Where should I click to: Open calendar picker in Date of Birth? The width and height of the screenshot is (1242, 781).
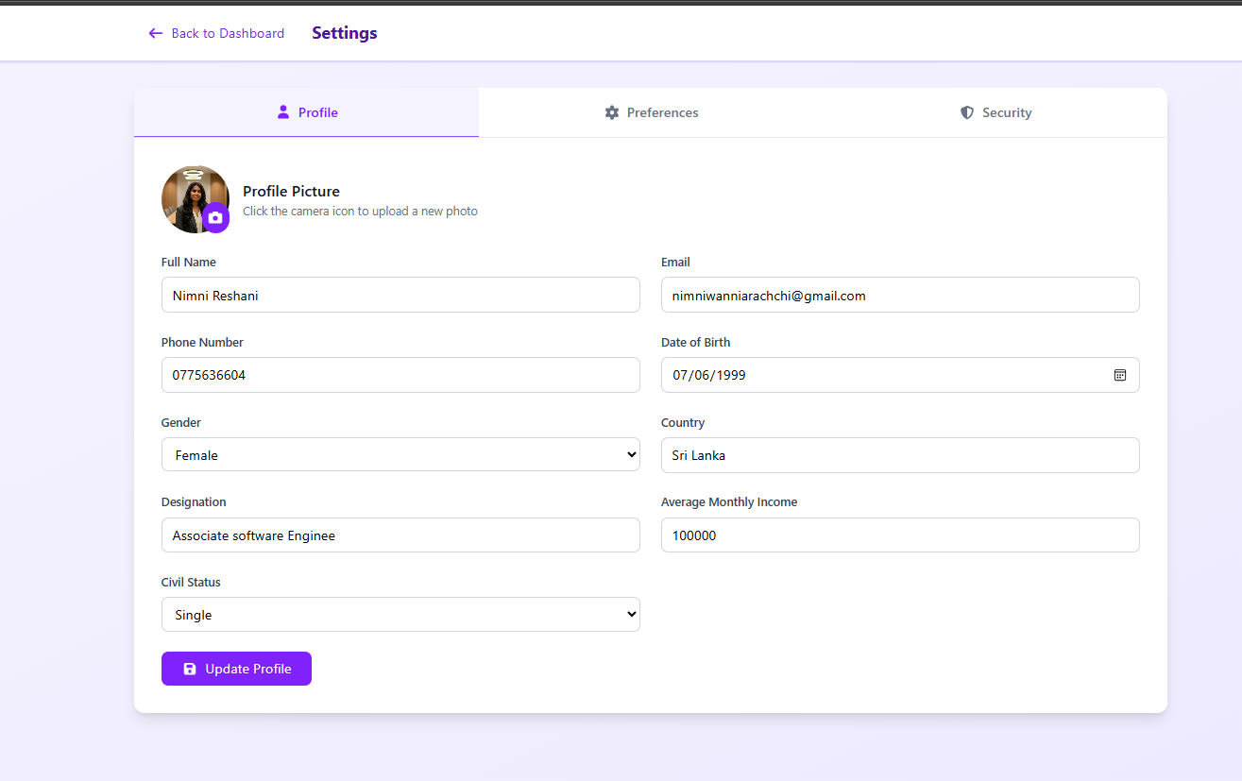tap(1120, 375)
